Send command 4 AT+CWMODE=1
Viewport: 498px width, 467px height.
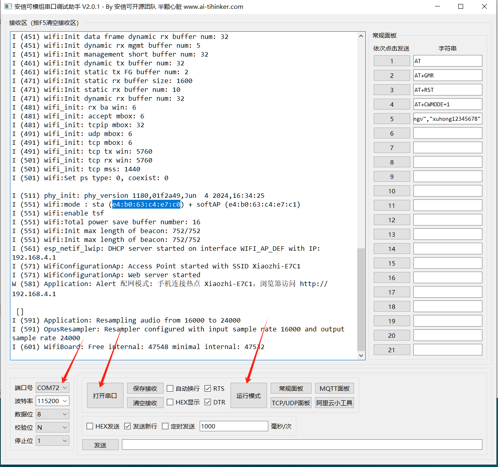[392, 104]
